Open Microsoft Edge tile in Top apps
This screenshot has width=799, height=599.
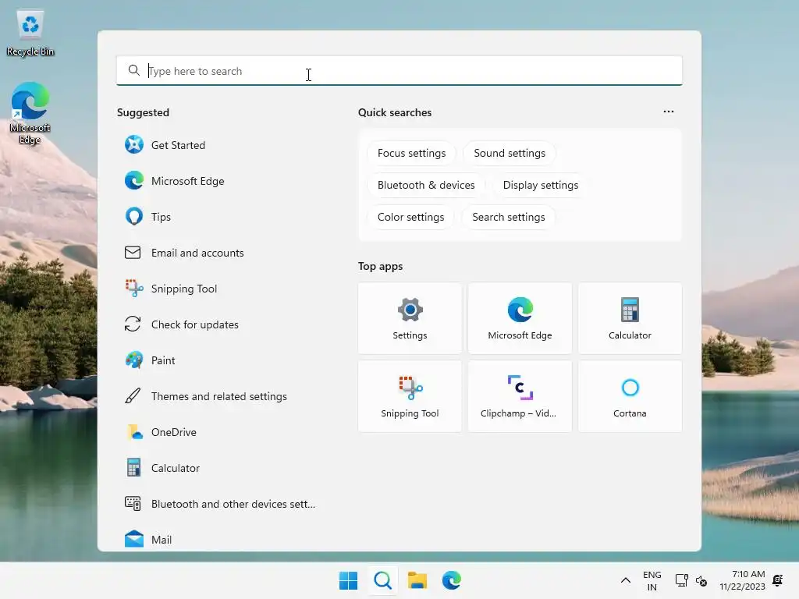coord(520,318)
